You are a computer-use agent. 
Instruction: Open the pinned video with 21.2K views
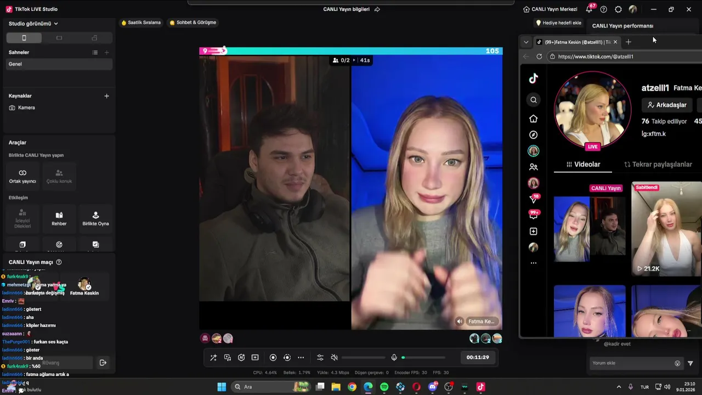click(x=667, y=229)
